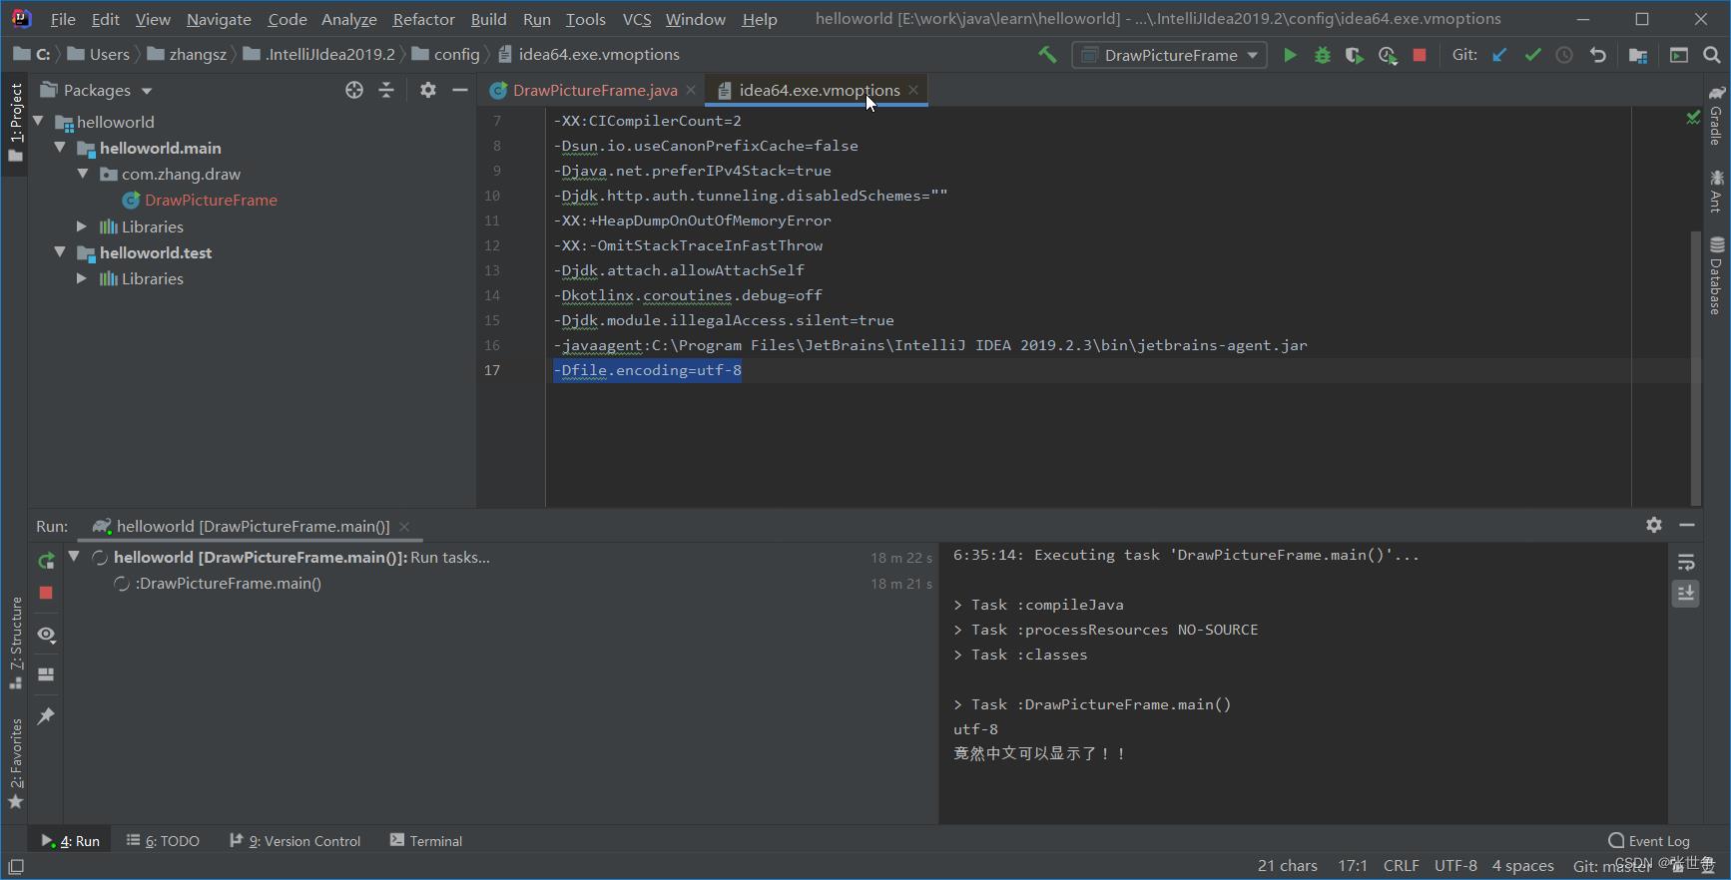The image size is (1731, 880).
Task: Open the Database side panel
Action: click(x=1717, y=275)
